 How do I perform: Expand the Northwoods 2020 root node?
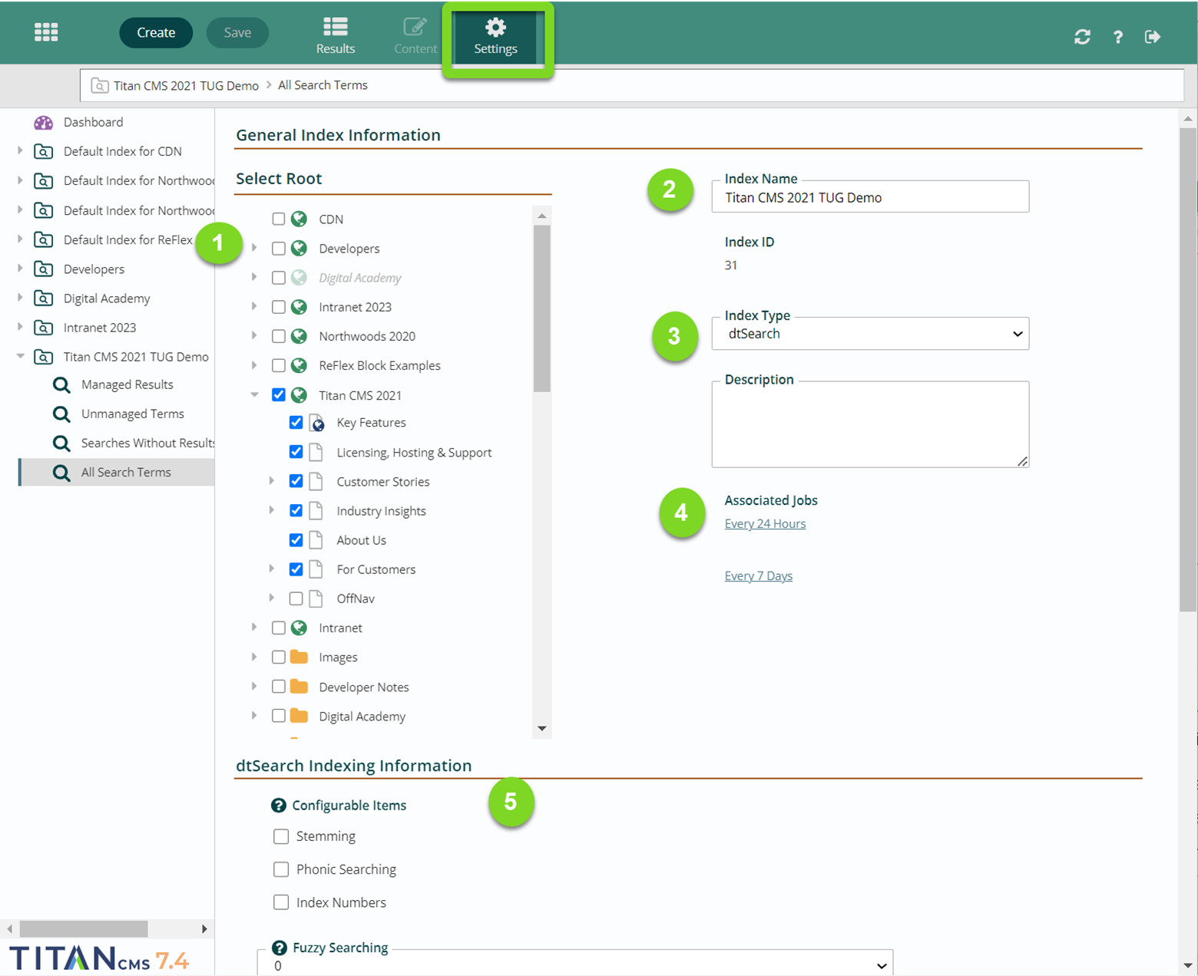pyautogui.click(x=254, y=335)
